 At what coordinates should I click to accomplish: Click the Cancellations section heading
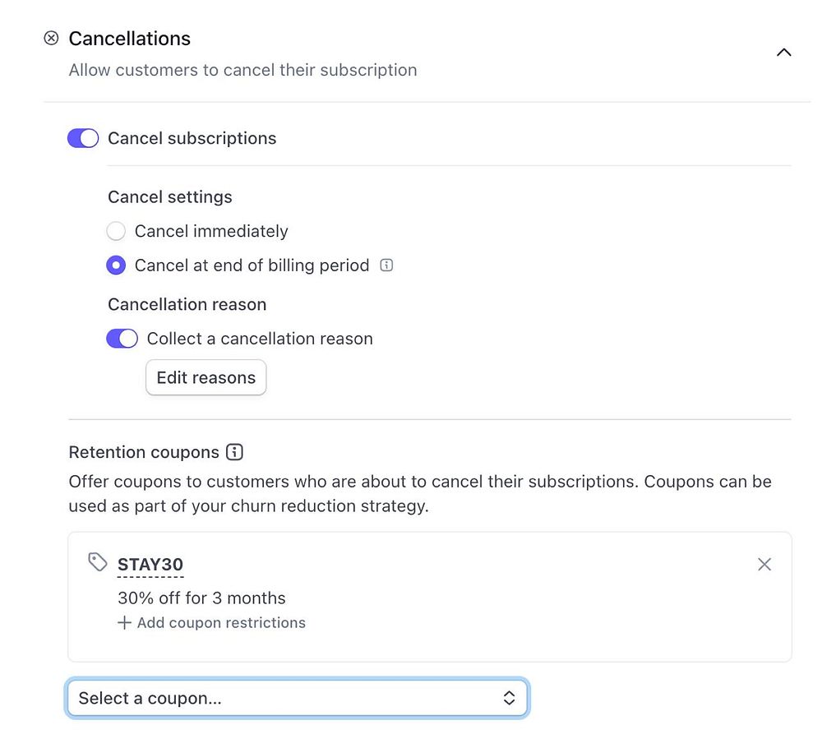(130, 39)
